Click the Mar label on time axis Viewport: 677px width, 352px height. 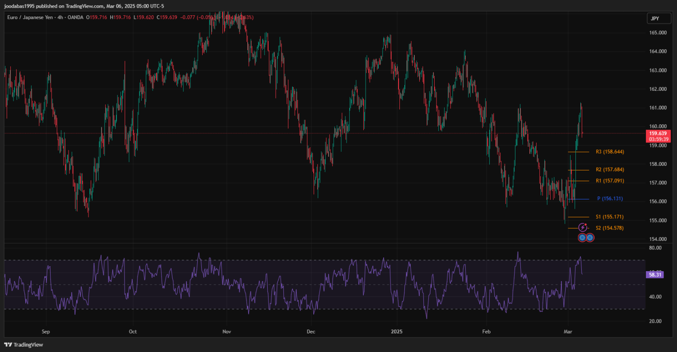coord(569,331)
